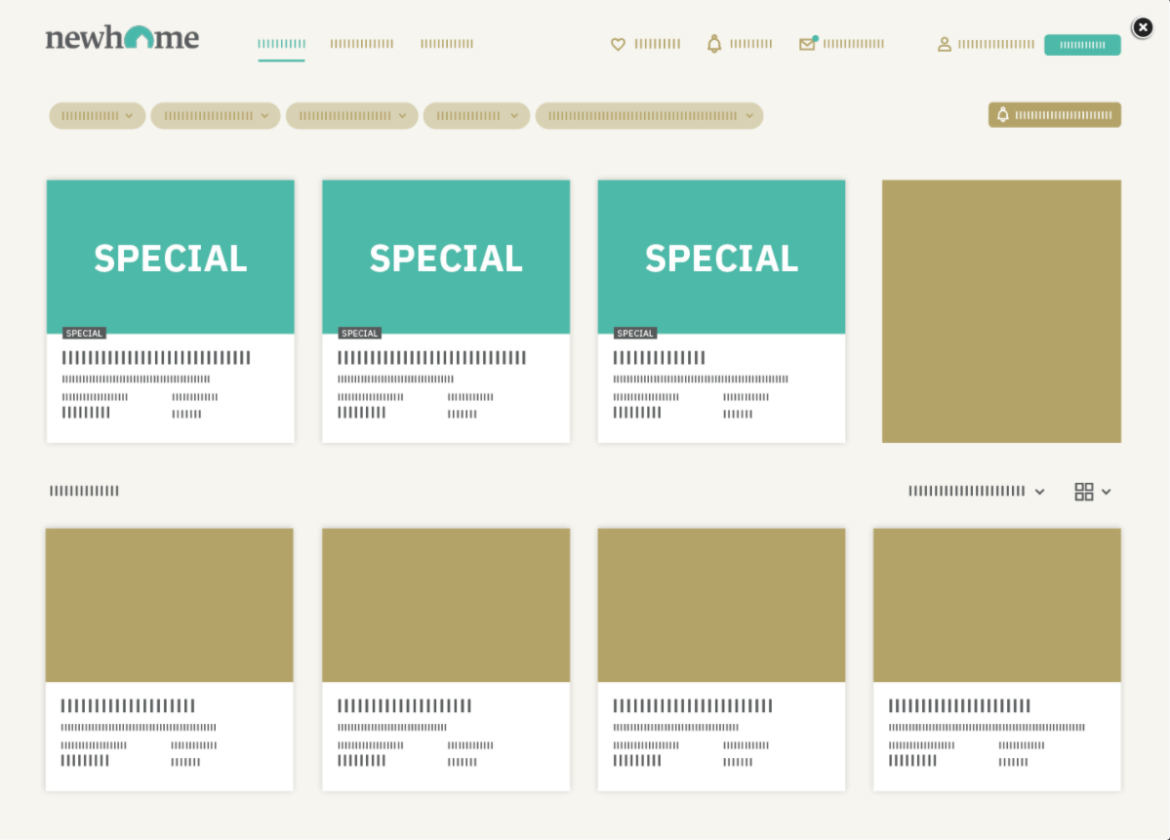Viewport: 1170px width, 840px height.
Task: Click the SPECIAL badge on the second card
Action: click(x=360, y=334)
